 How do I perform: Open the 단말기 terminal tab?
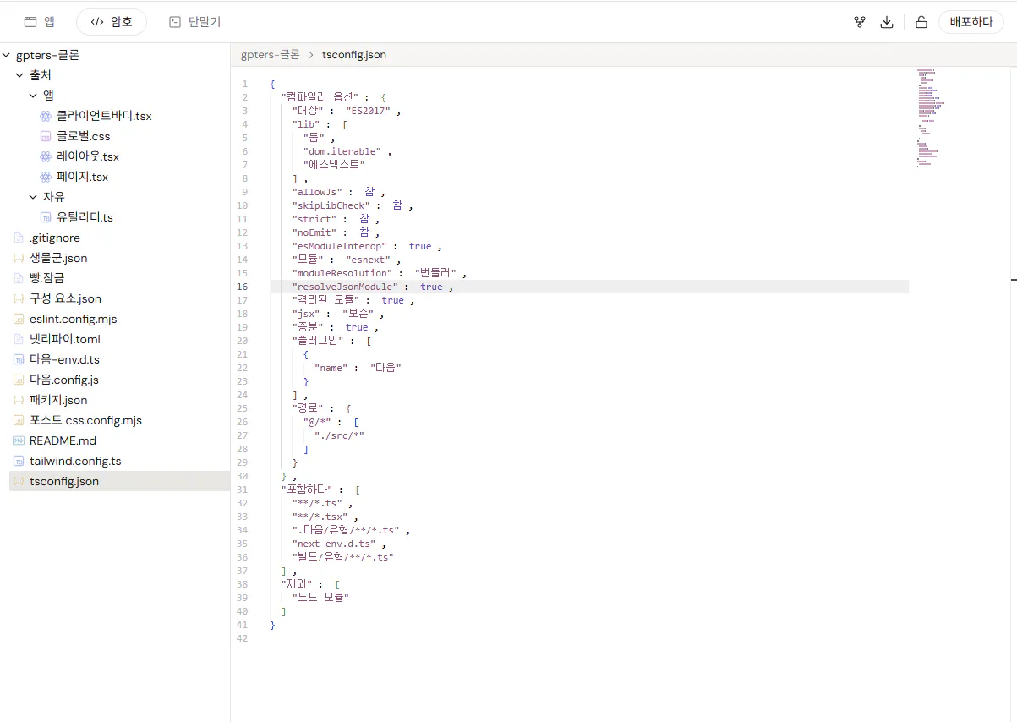click(x=194, y=22)
